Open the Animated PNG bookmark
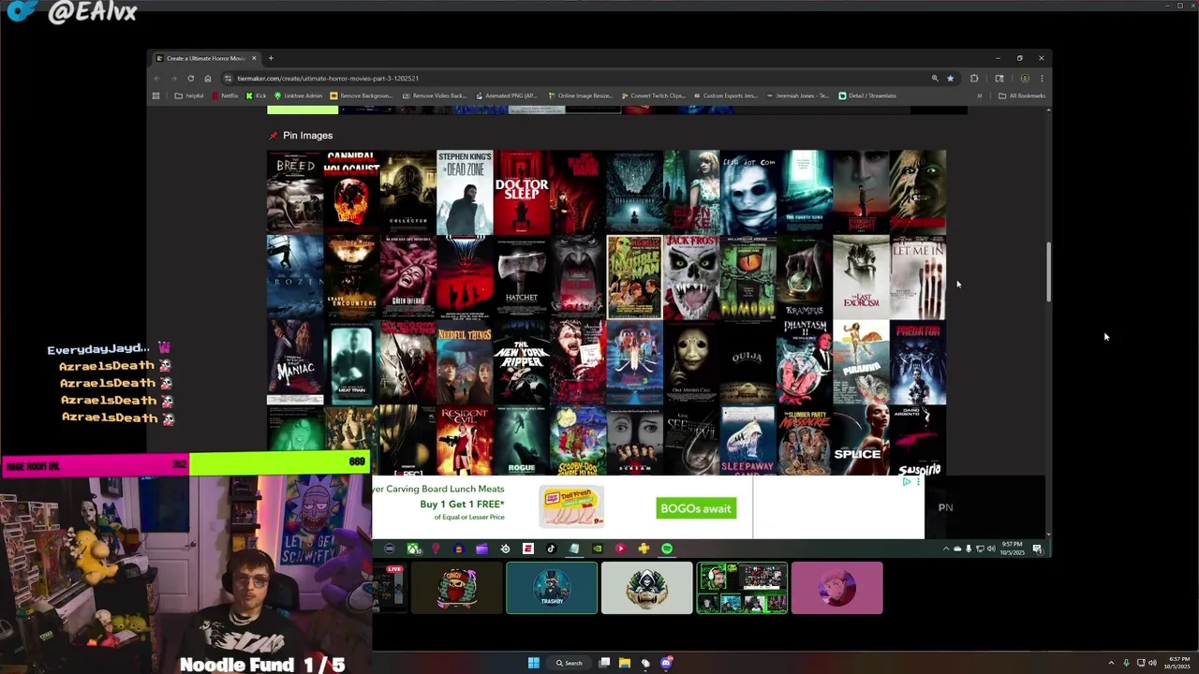Viewport: 1199px width, 674px height. [506, 95]
